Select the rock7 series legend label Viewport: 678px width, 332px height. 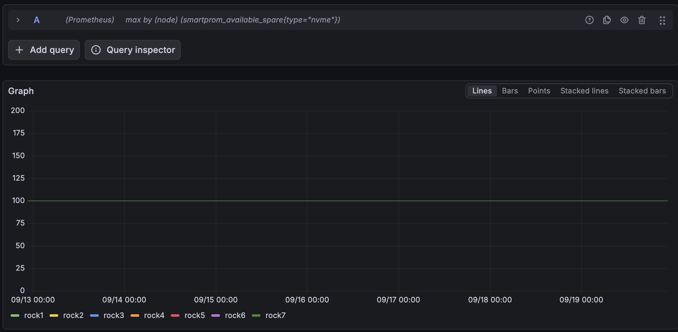[x=275, y=315]
